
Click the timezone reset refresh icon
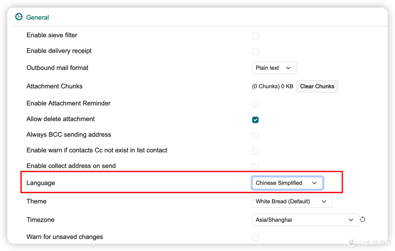coord(362,219)
